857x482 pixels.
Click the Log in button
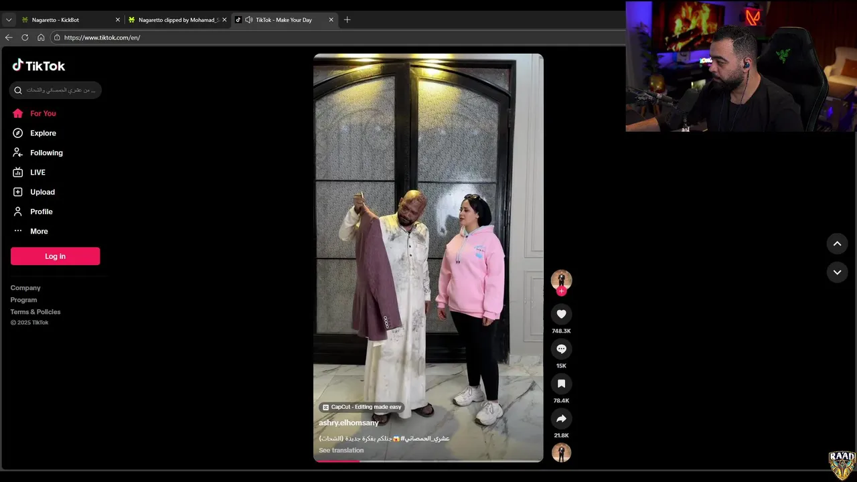pyautogui.click(x=55, y=256)
